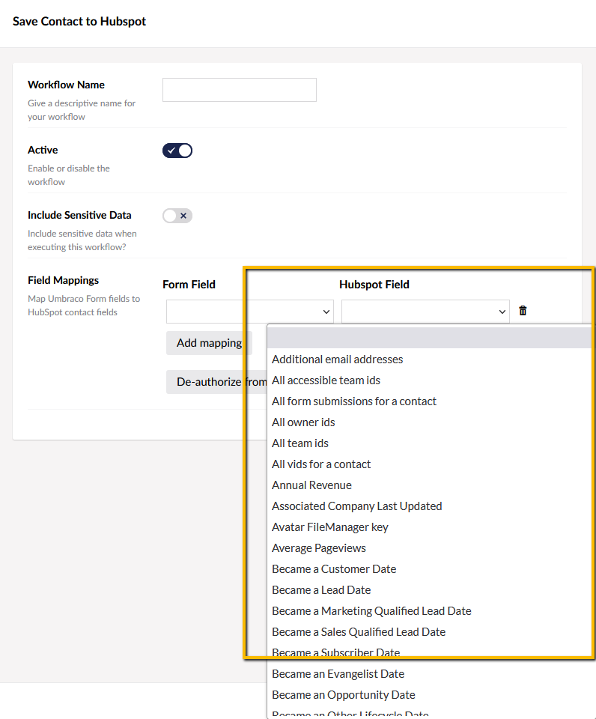Choose Average Pageviews as the Hubspot field

click(x=319, y=547)
